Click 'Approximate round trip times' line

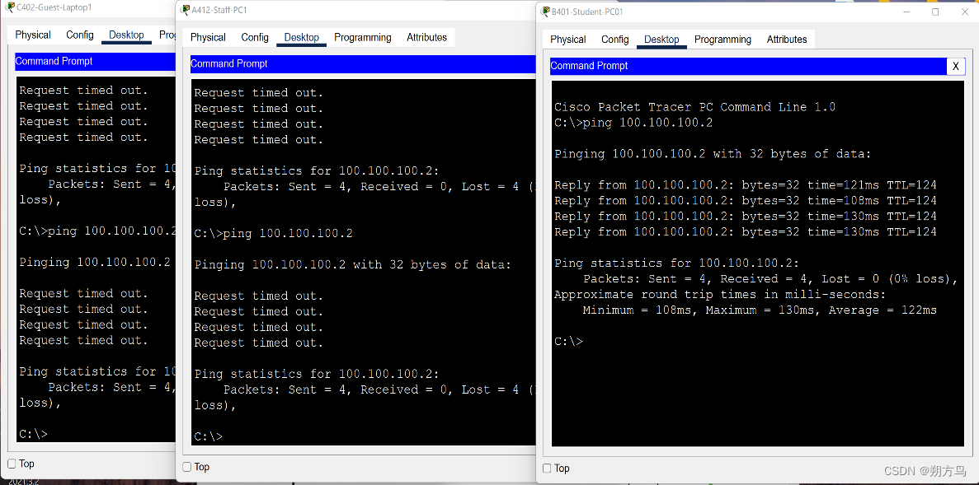(720, 295)
